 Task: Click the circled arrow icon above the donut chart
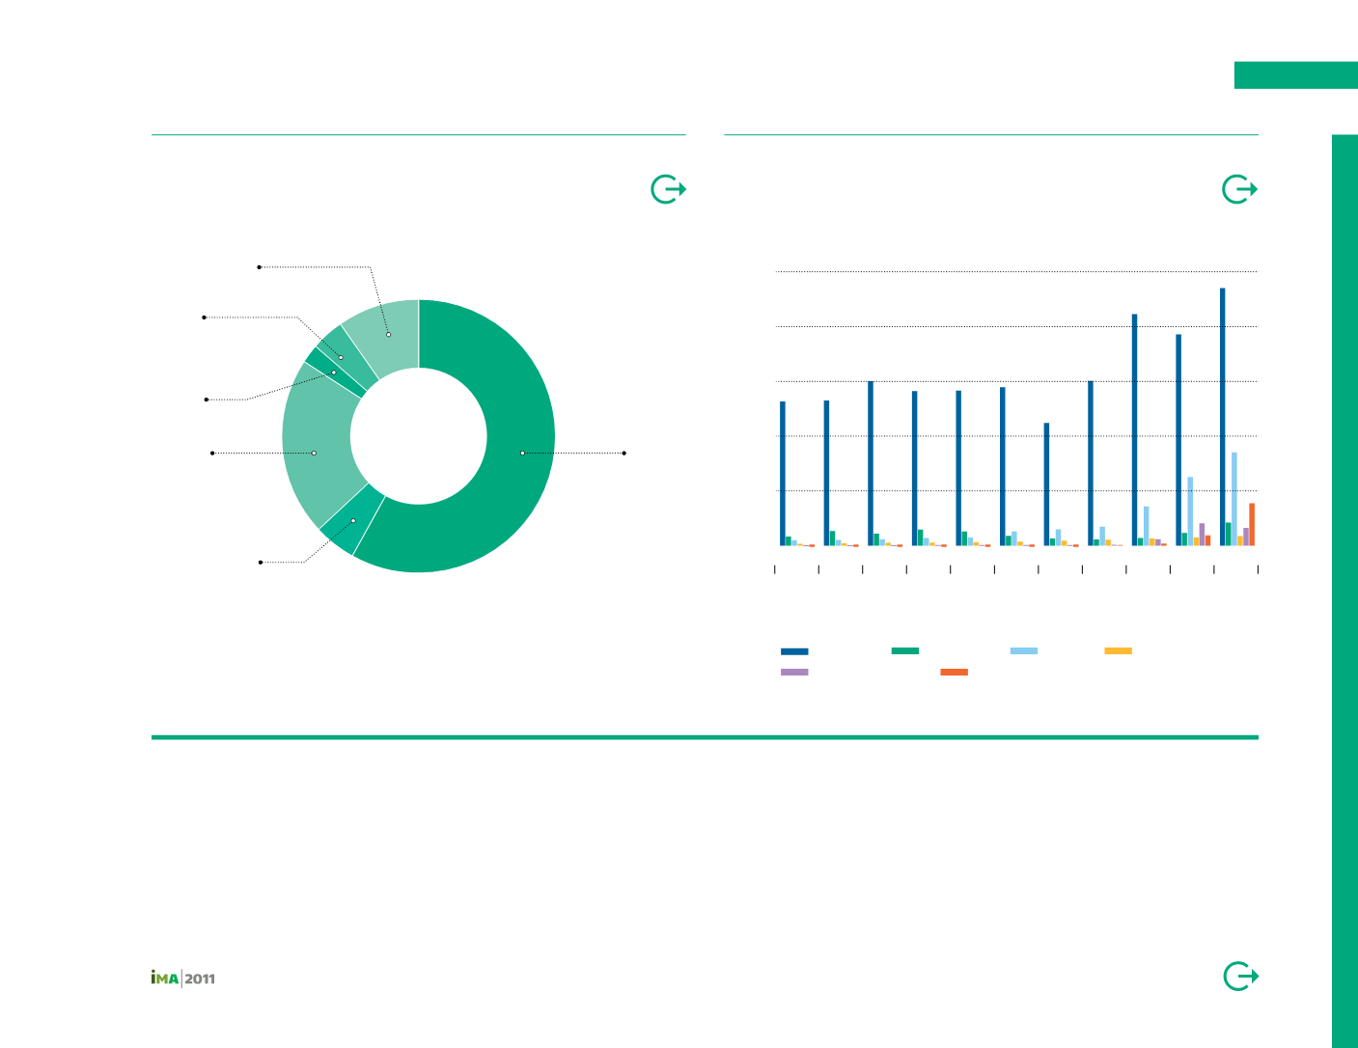pyautogui.click(x=669, y=190)
